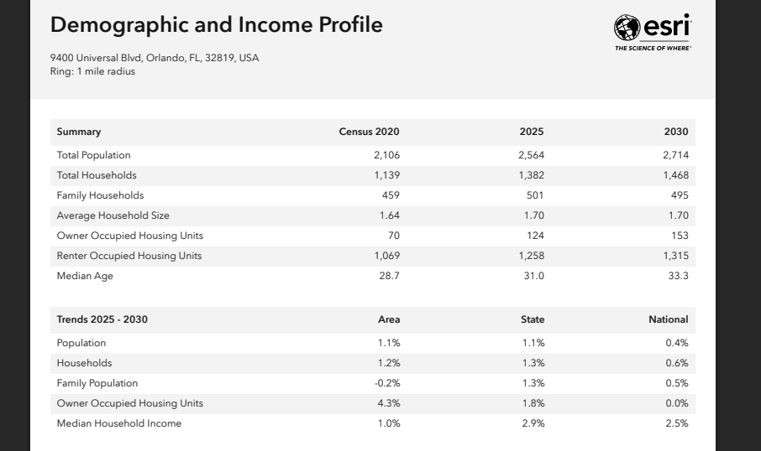
Task: Select the Demographic and Income Profile title
Action: pos(217,24)
